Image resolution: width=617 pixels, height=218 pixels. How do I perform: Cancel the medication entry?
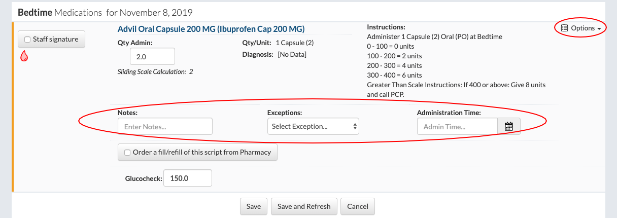pyautogui.click(x=358, y=206)
